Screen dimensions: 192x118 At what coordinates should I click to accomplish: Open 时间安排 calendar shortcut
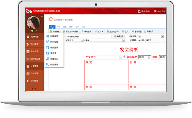click(x=47, y=42)
